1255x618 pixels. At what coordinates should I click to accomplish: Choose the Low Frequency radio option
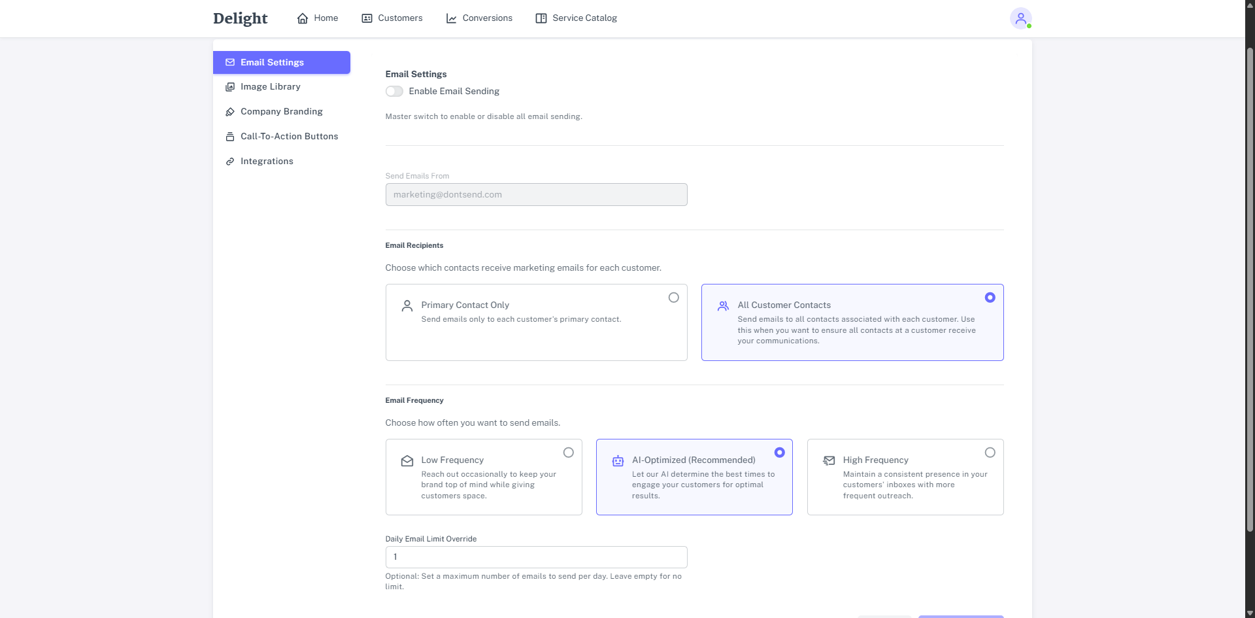568,453
